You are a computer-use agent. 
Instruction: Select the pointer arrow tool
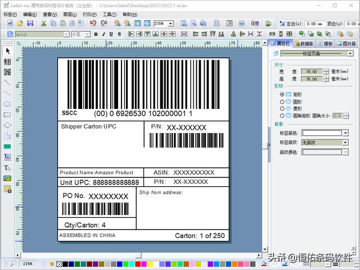pyautogui.click(x=7, y=51)
